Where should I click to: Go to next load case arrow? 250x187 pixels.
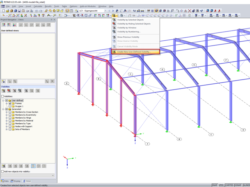click(113, 11)
